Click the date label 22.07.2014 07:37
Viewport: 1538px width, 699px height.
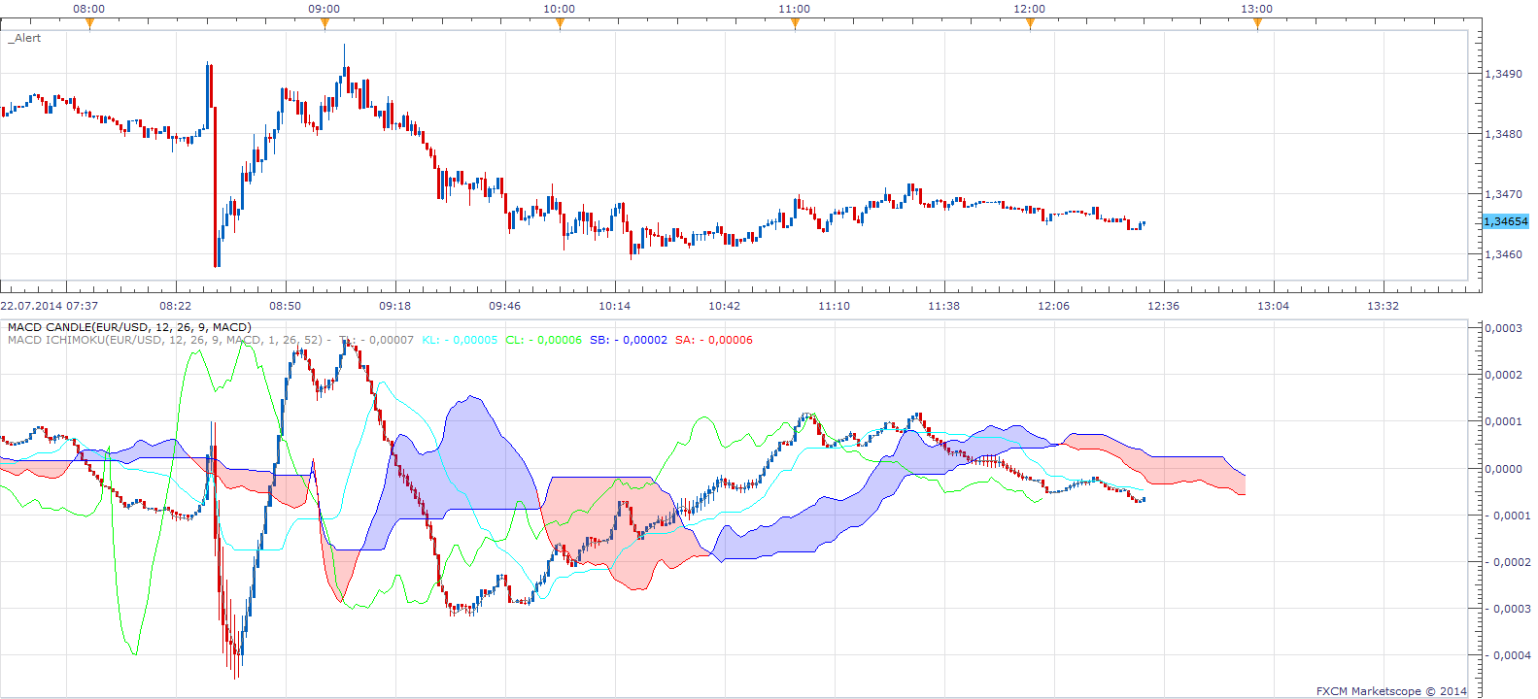[50, 306]
